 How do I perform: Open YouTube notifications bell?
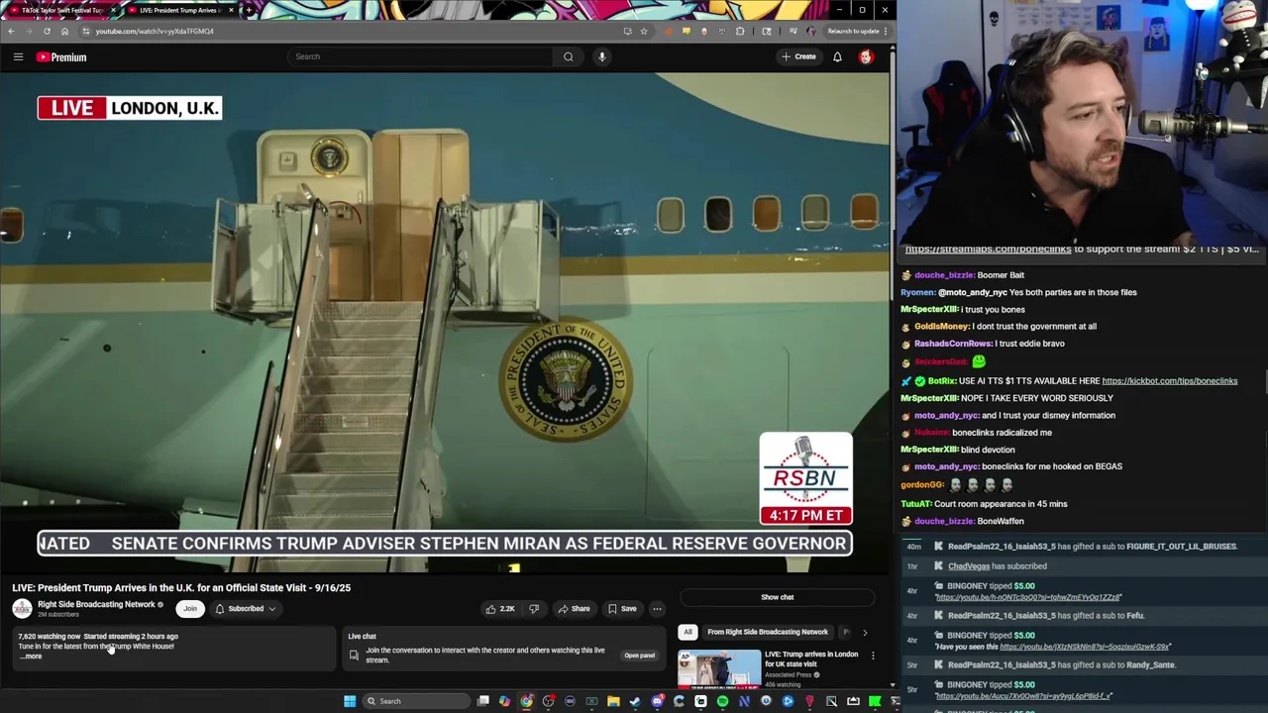[837, 57]
